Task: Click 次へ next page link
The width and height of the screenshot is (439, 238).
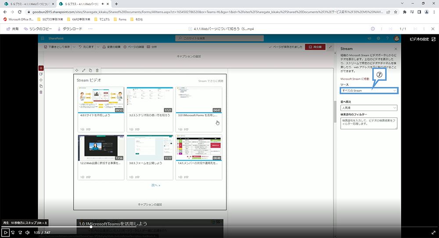Action: tap(156, 185)
